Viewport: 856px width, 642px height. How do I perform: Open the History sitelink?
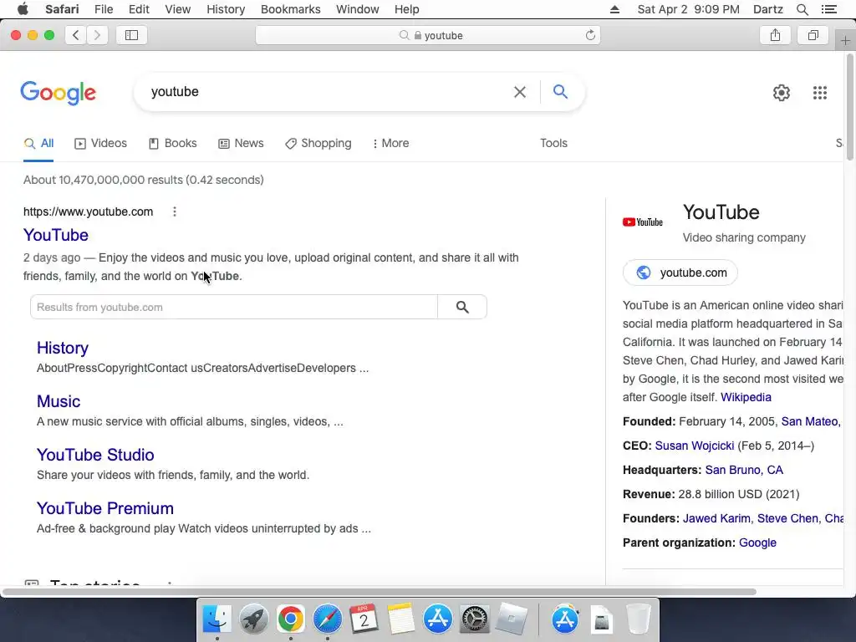point(62,349)
